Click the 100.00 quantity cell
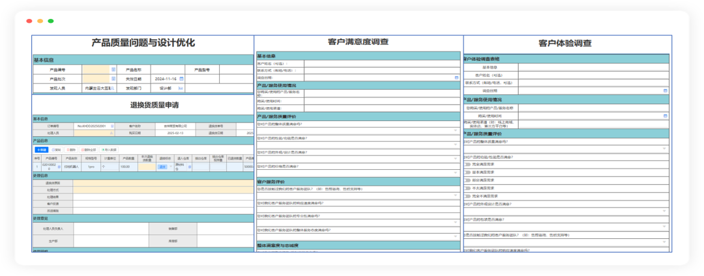The height and width of the screenshot is (276, 704). (125, 167)
